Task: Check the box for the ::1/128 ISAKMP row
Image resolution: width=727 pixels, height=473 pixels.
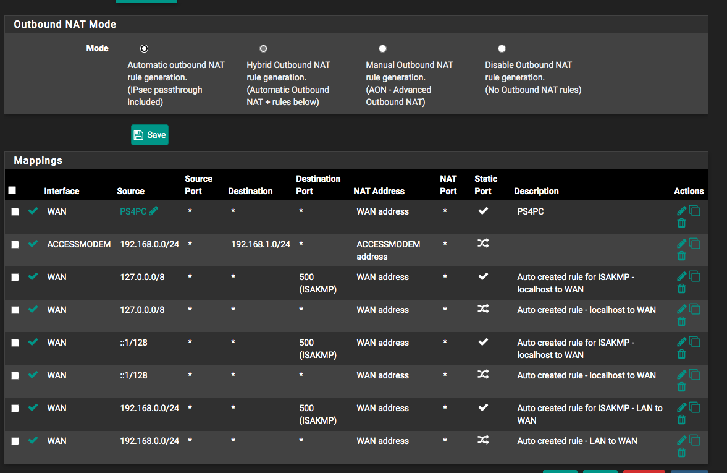Action: pos(15,343)
